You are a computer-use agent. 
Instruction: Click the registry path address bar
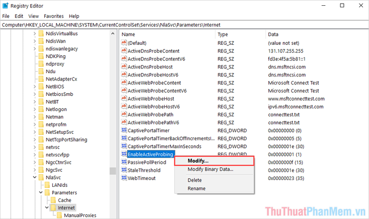184,25
